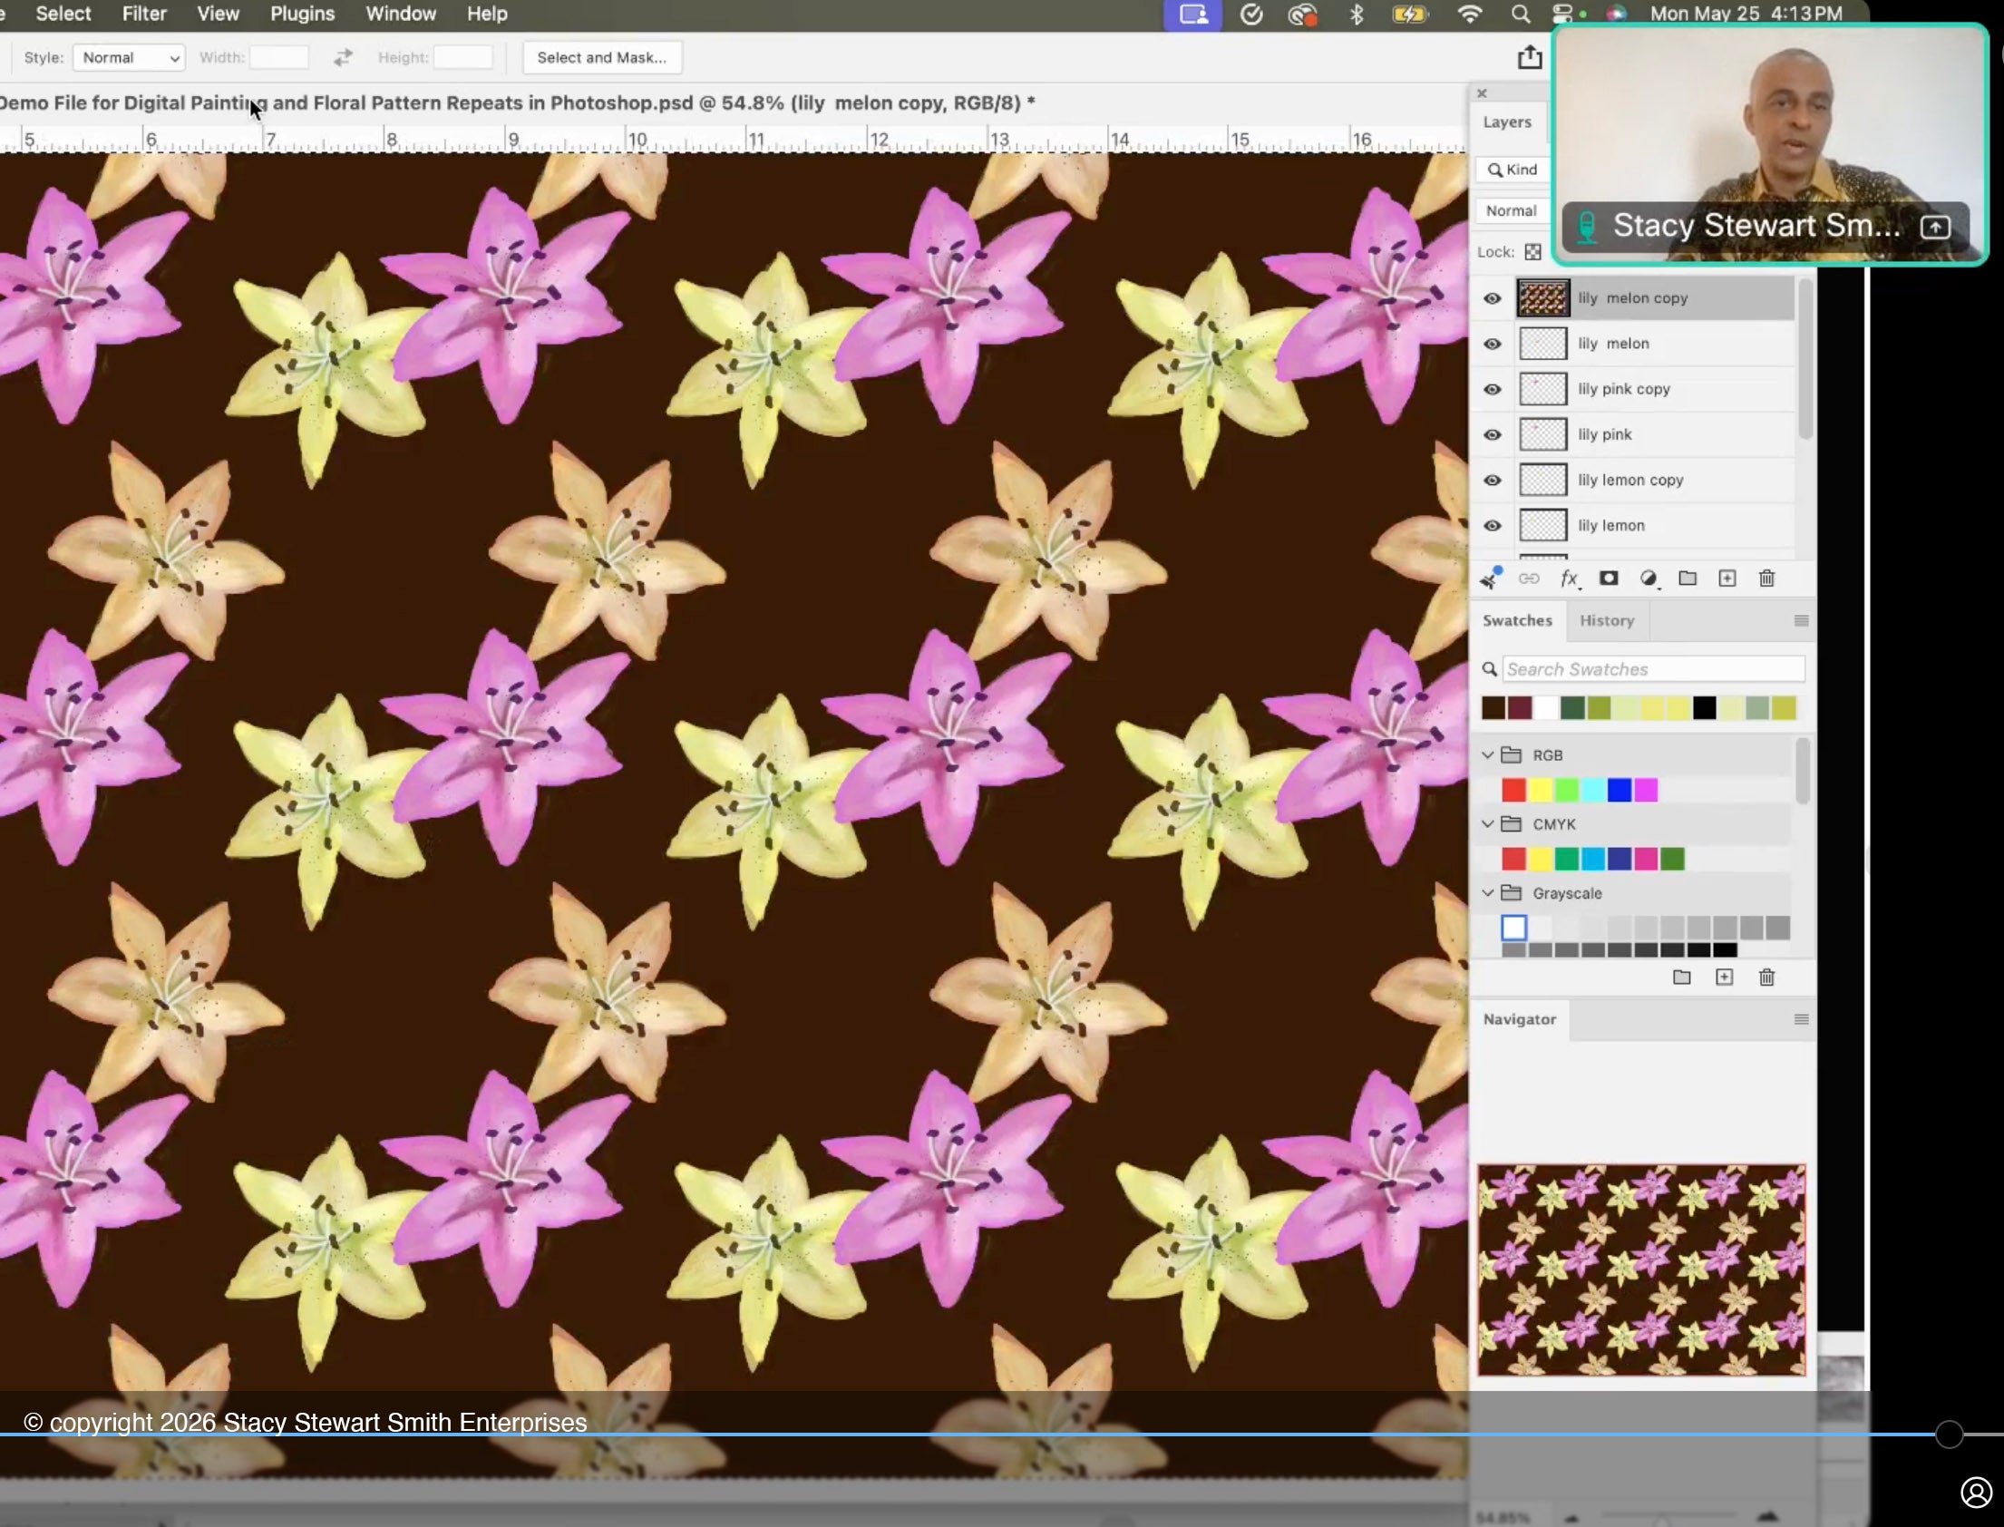Pick the green CMYK swatch at row end
This screenshot has width=2004, height=1527.
coord(1672,859)
